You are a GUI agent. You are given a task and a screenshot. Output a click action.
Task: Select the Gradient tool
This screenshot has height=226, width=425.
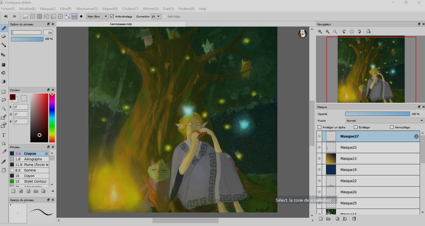[x=4, y=81]
